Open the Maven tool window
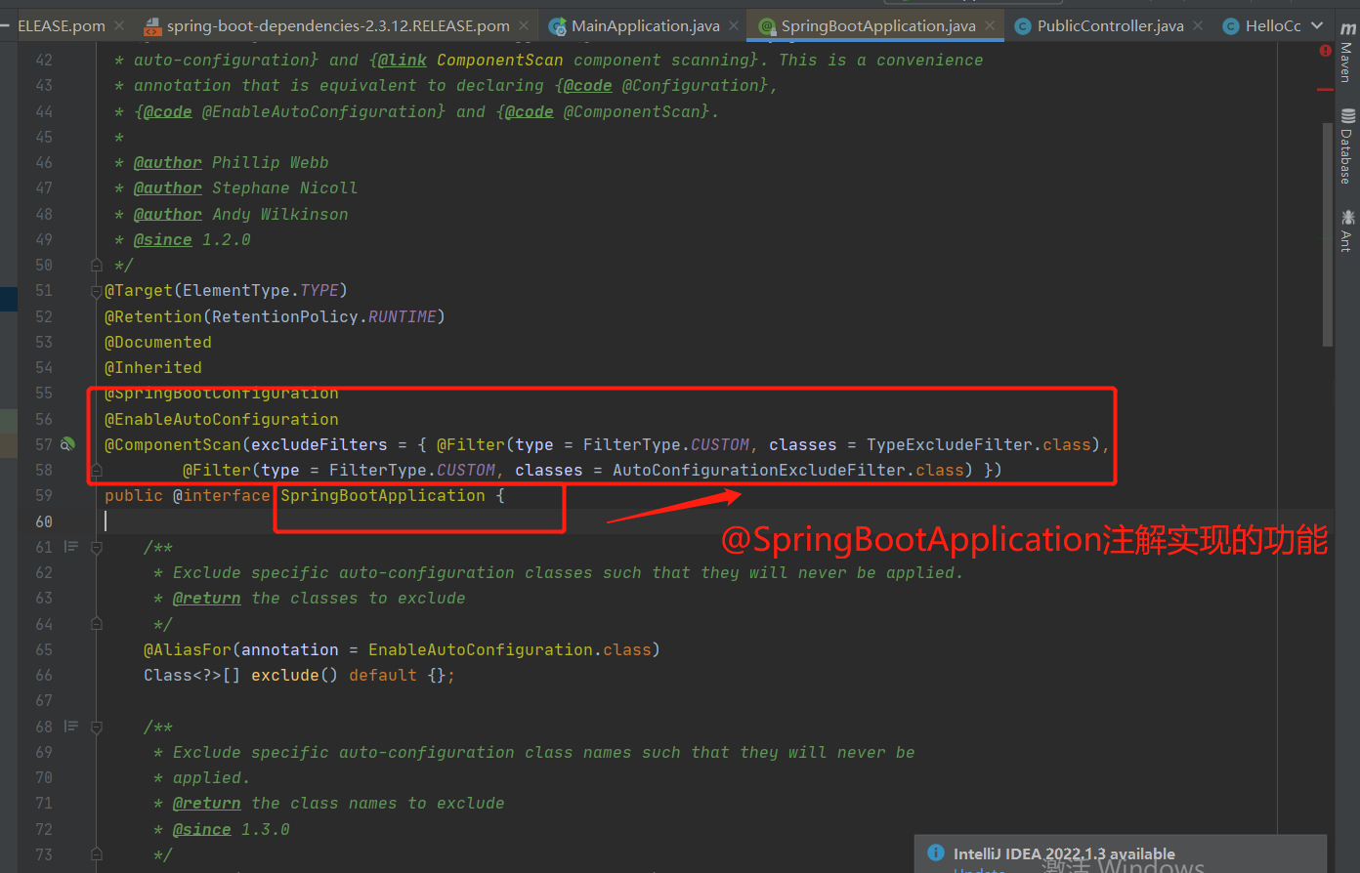Viewport: 1360px width, 873px height. tap(1347, 54)
